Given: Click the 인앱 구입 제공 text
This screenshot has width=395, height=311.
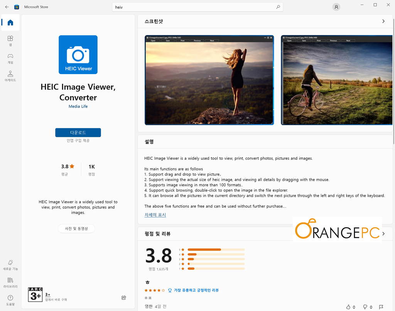Looking at the screenshot, I should coord(78,140).
